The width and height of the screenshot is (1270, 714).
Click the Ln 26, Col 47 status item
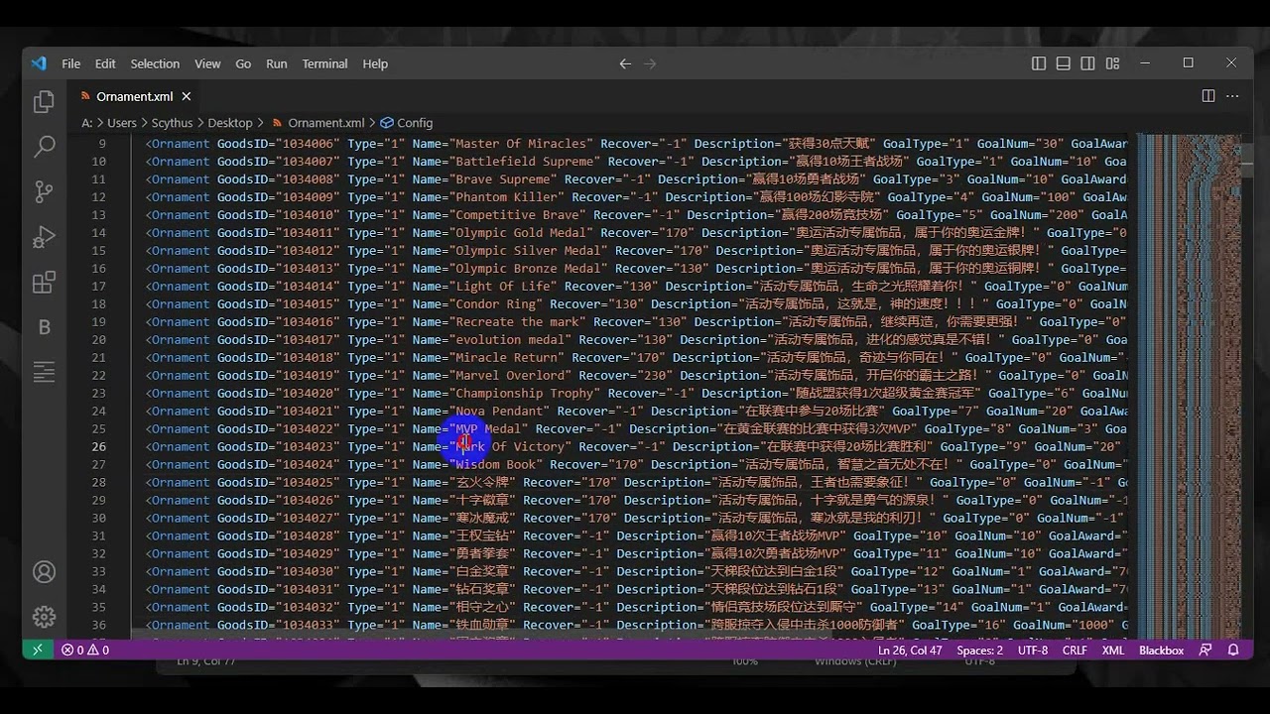click(910, 651)
